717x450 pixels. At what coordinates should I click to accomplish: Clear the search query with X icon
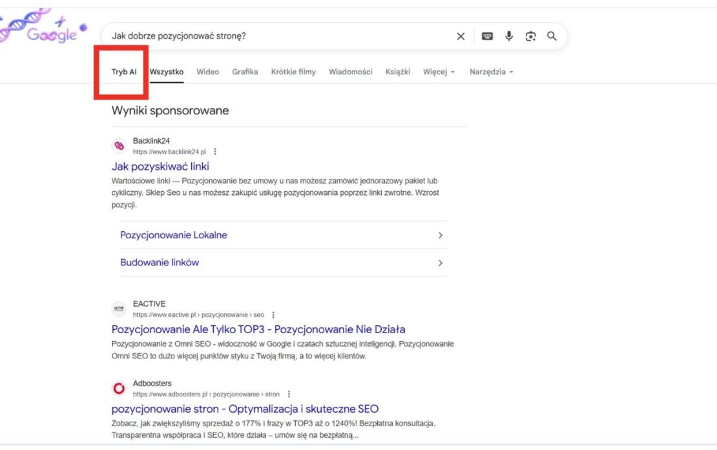(x=461, y=36)
